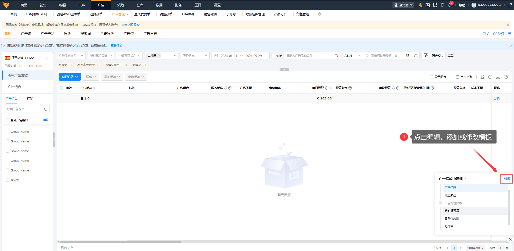Check the 未分类 checkbox
The image size is (514, 251).
tap(8, 180)
